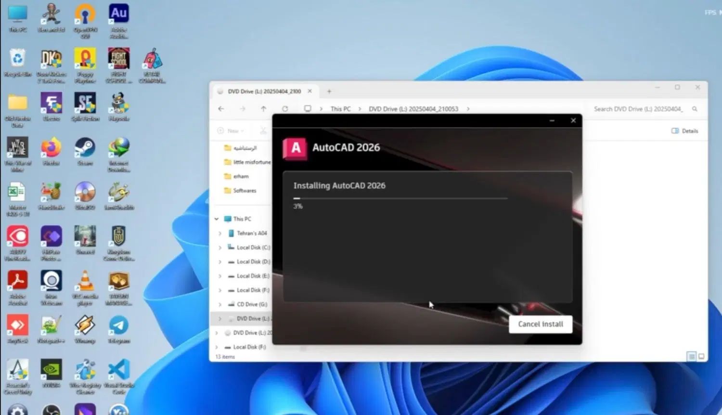The image size is (722, 415).
Task: Open Fight School desktop shortcut
Action: pos(118,65)
